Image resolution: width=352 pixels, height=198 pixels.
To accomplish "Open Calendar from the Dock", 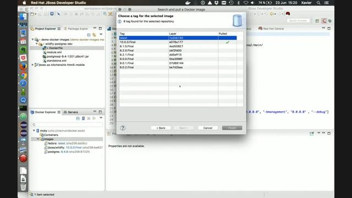I will coord(23,41).
